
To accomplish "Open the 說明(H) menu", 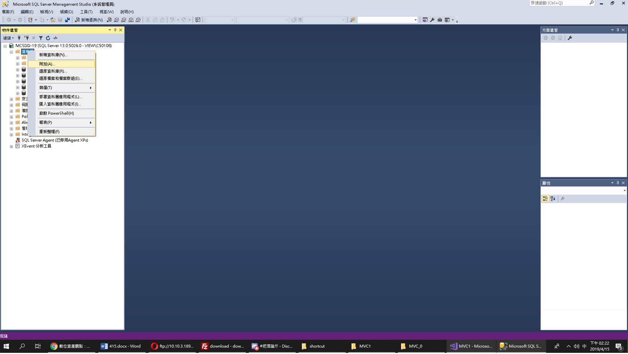I will pyautogui.click(x=127, y=12).
